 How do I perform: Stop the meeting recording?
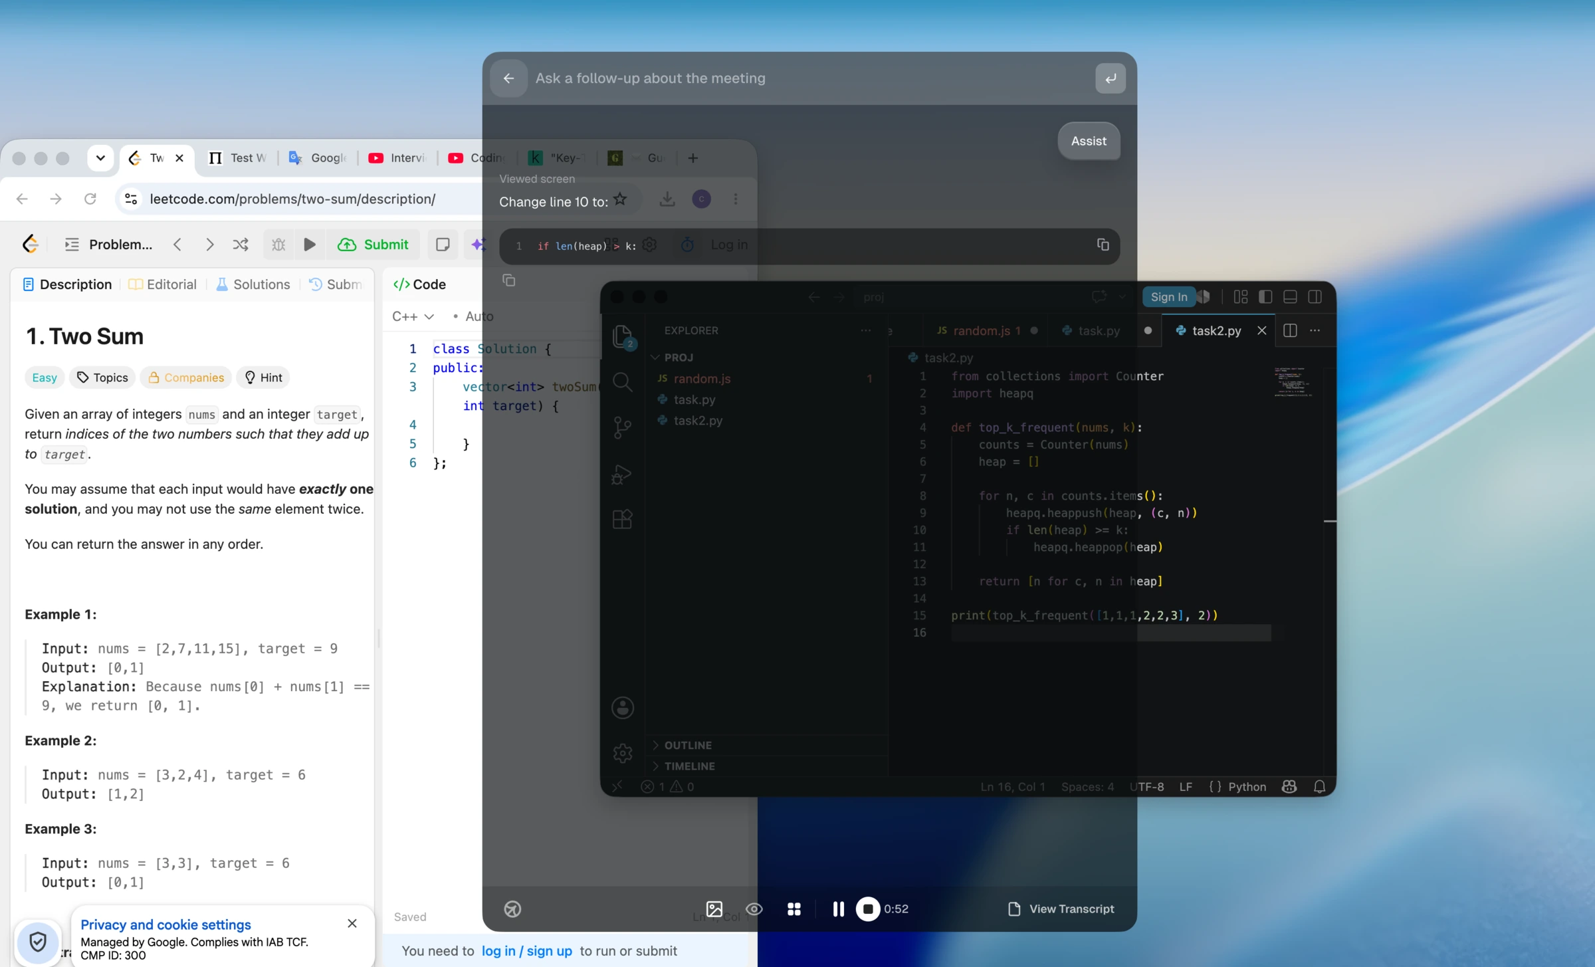pyautogui.click(x=867, y=909)
